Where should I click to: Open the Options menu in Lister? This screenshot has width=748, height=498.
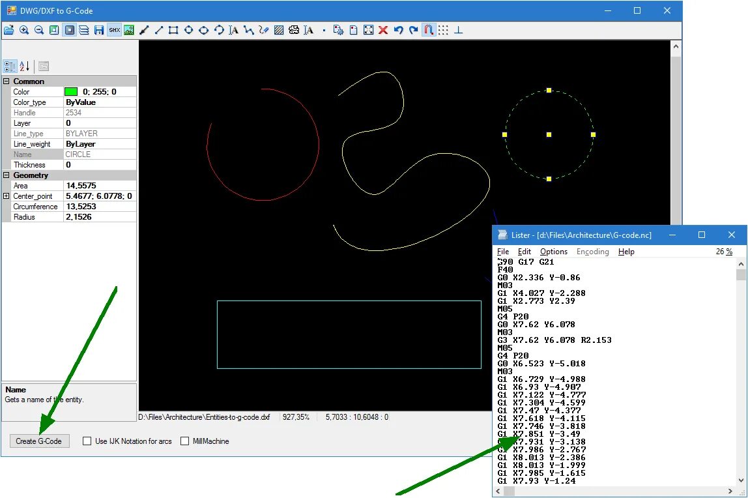[x=553, y=252]
